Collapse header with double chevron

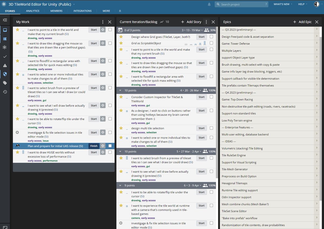[x=120, y=11]
